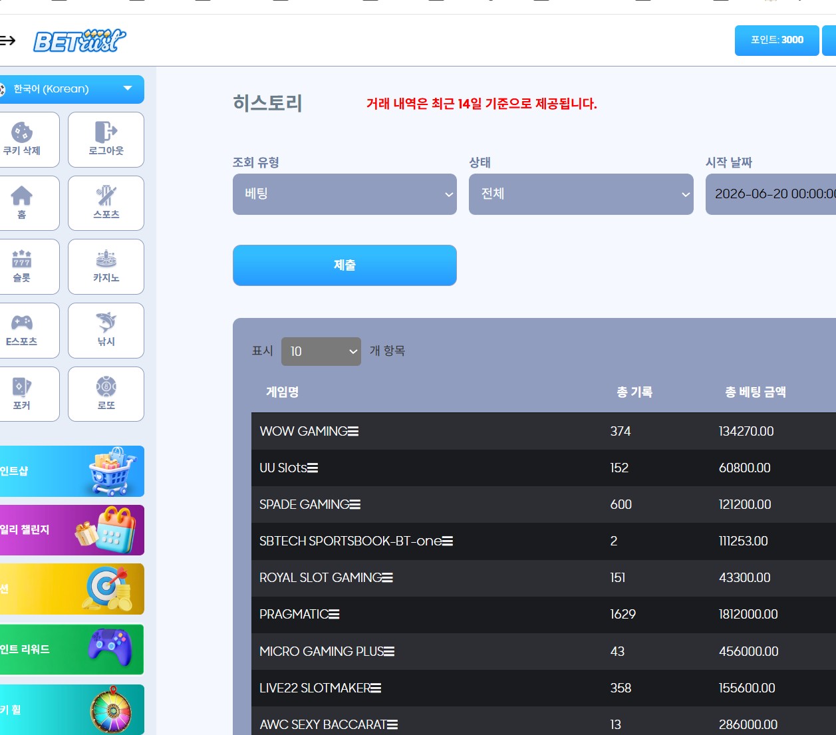Expand WOW GAMING row details icon

pyautogui.click(x=353, y=432)
